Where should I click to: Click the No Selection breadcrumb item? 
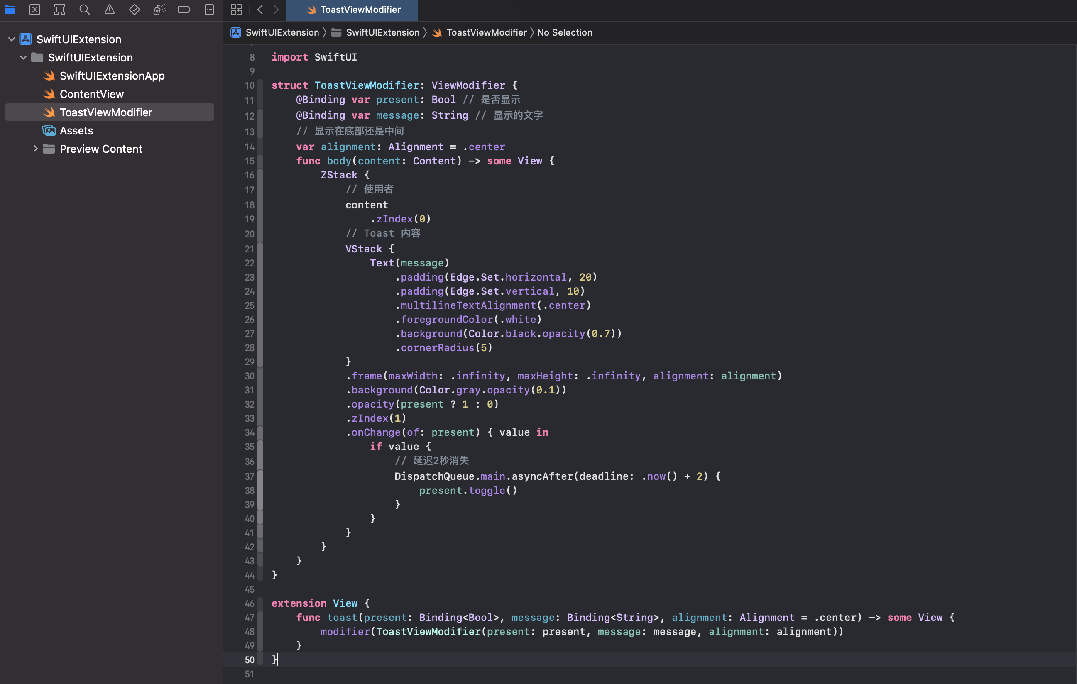coord(564,33)
